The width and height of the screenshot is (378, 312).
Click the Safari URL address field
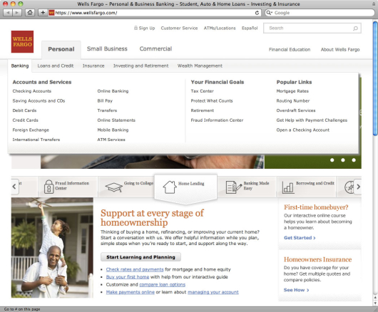point(154,13)
